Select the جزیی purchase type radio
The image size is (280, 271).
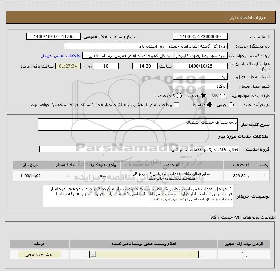(x=231, y=105)
